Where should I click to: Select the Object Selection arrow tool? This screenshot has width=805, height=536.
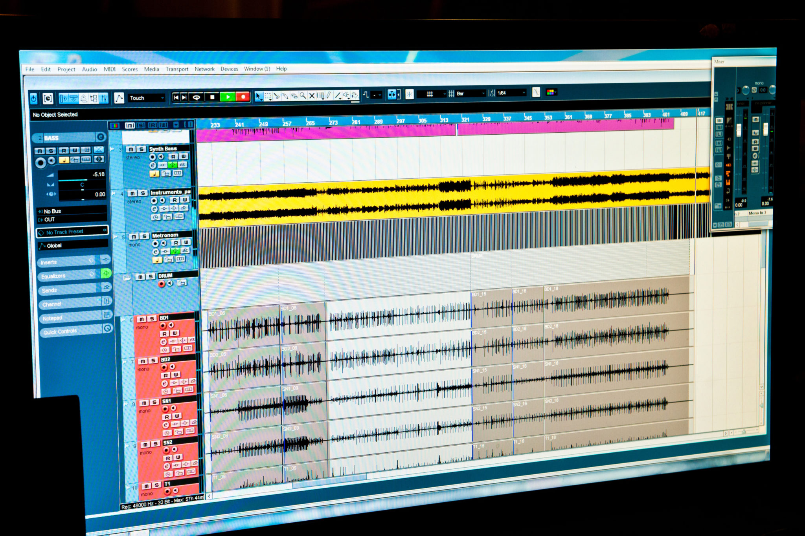(259, 96)
